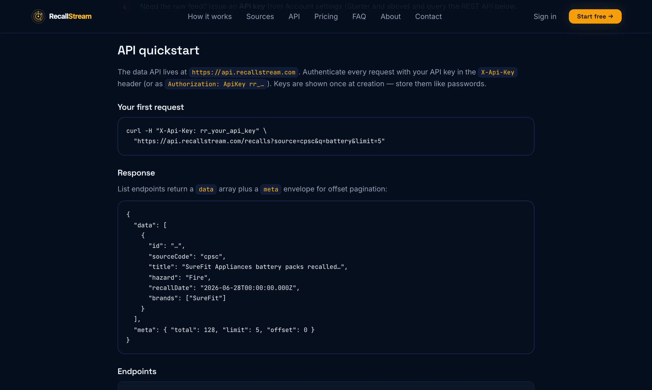The image size is (652, 390).
Task: Select the API nav item
Action: click(x=294, y=17)
